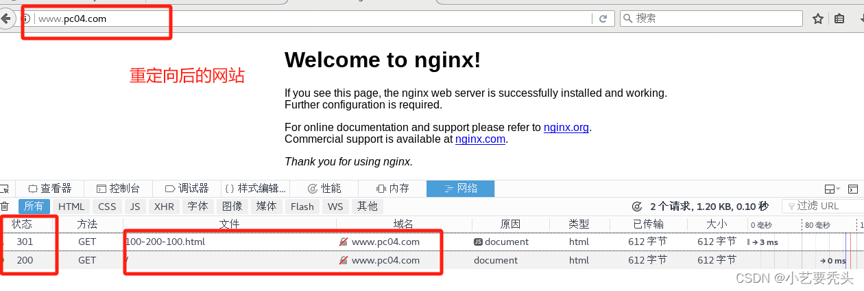
Task: Select the 网络 network tab
Action: [x=460, y=188]
